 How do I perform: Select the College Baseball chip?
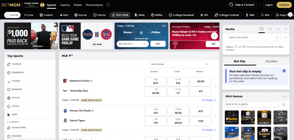tap(181, 15)
